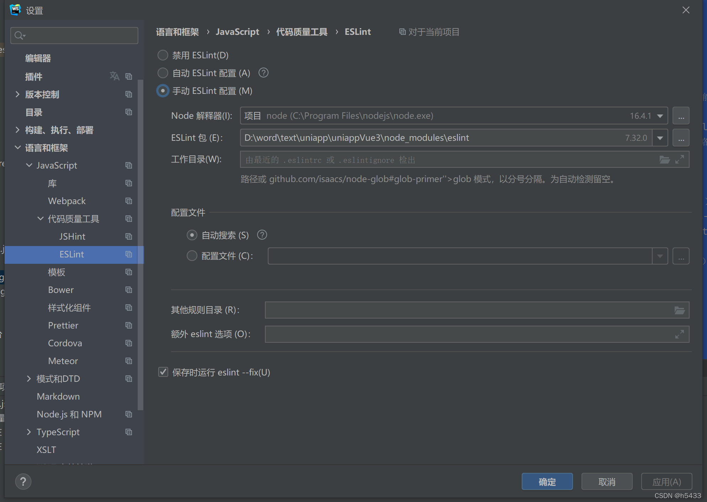Click the project-level icon beside 版本控制
Image resolution: width=707 pixels, height=502 pixels.
(x=129, y=94)
